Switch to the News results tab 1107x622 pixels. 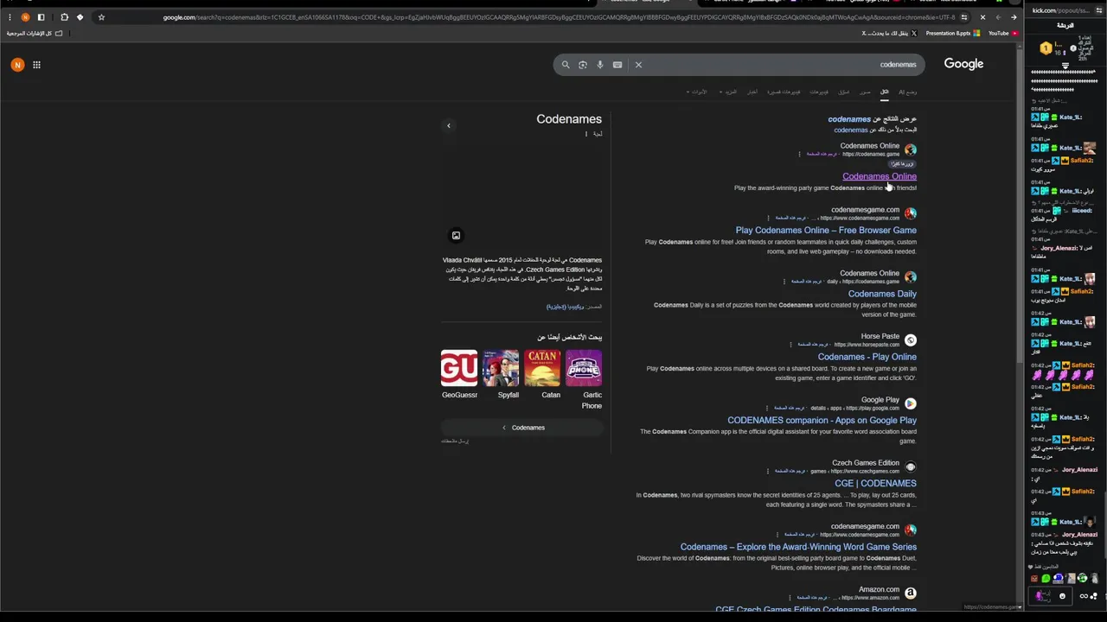(x=752, y=92)
